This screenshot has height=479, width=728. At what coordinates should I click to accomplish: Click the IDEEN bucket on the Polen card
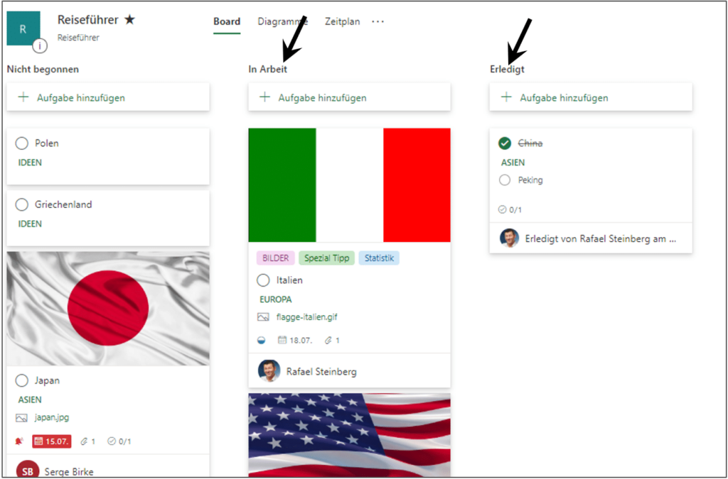(30, 163)
